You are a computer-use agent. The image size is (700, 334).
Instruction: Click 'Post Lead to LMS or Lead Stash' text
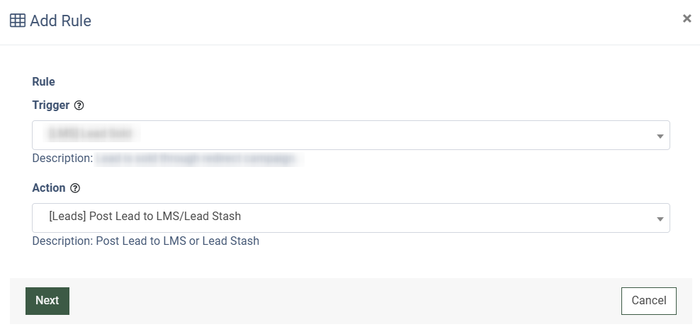pos(177,241)
